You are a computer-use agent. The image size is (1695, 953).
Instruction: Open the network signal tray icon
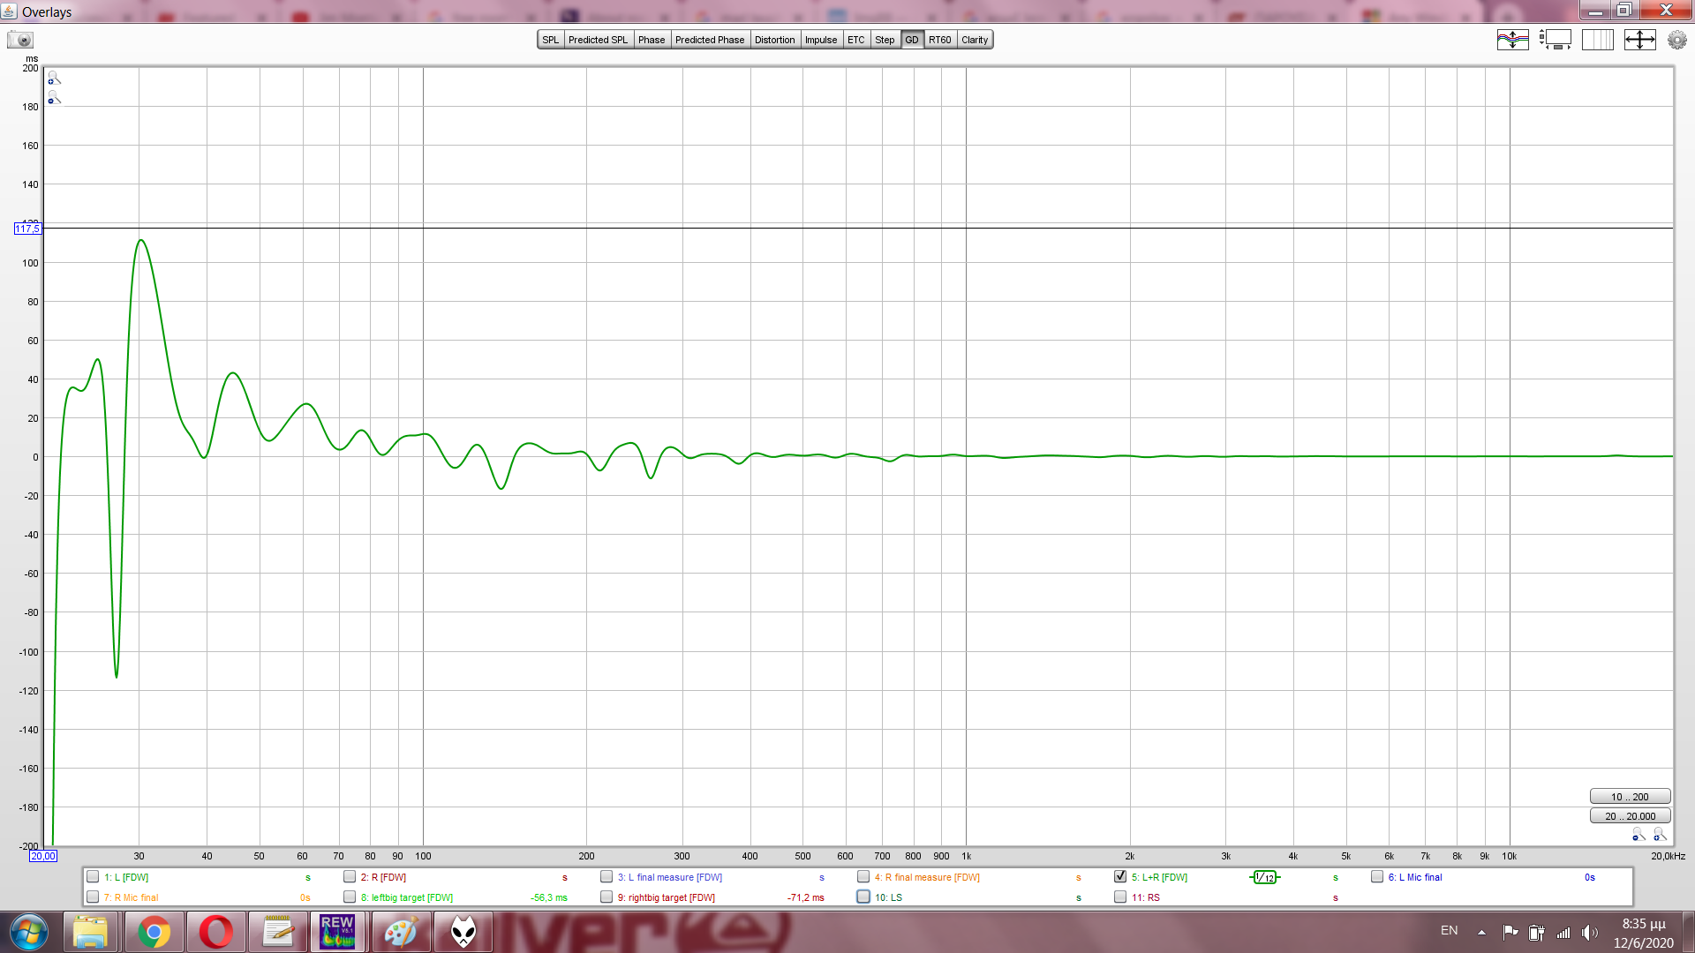[1563, 932]
